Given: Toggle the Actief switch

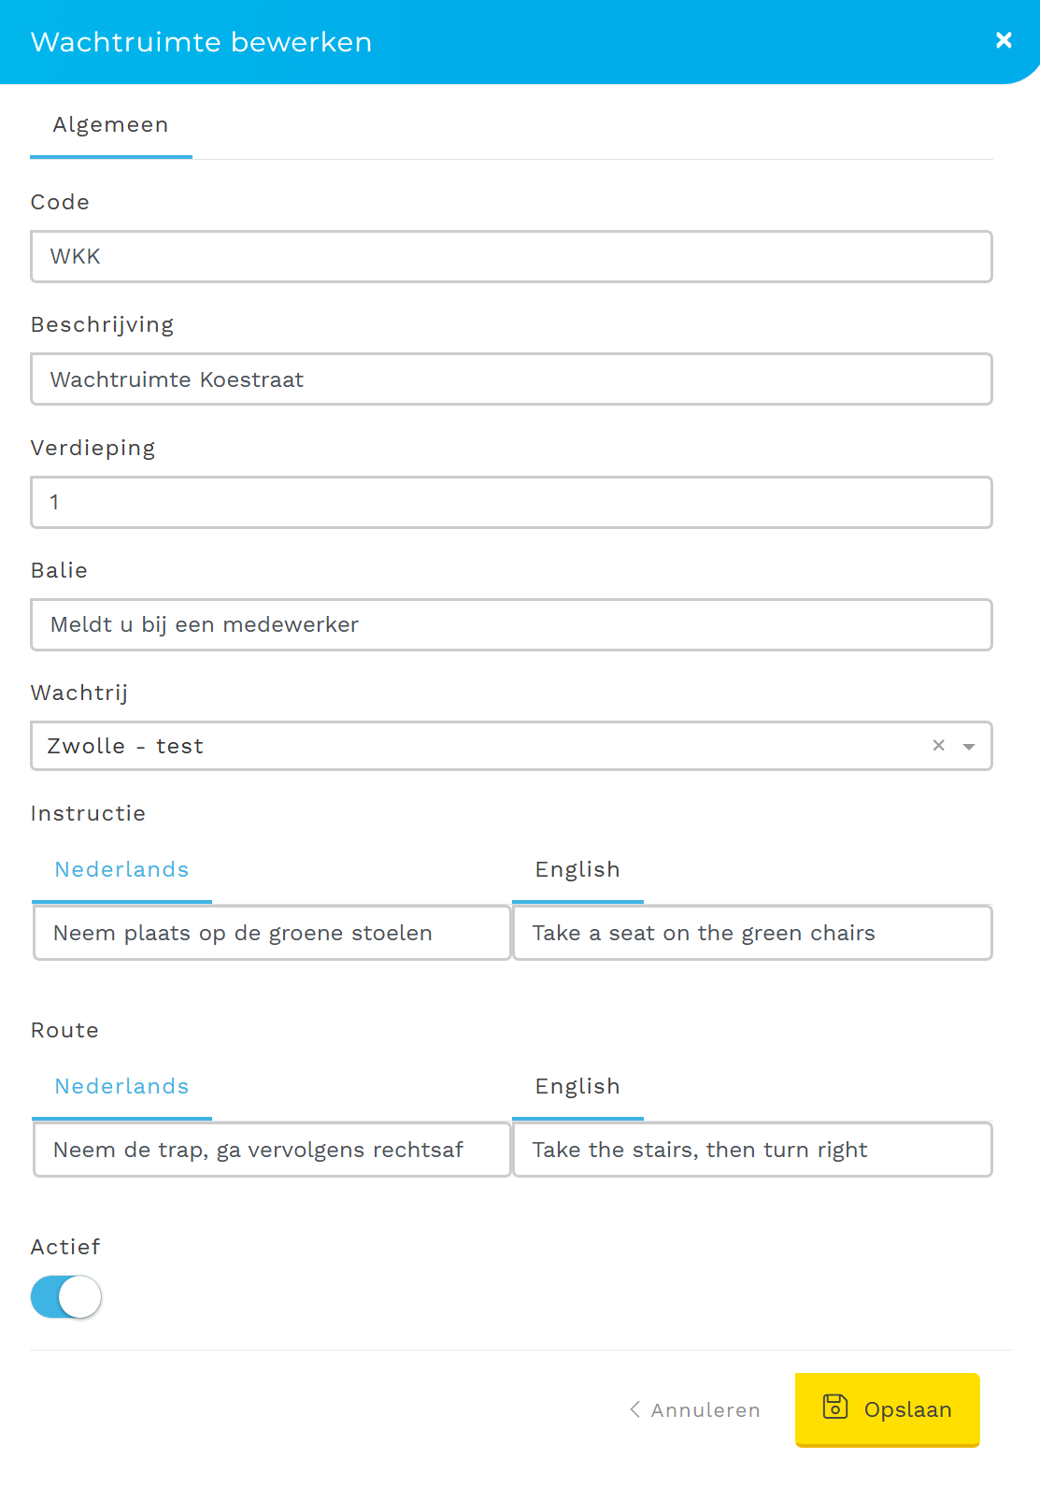Looking at the screenshot, I should 66,1297.
